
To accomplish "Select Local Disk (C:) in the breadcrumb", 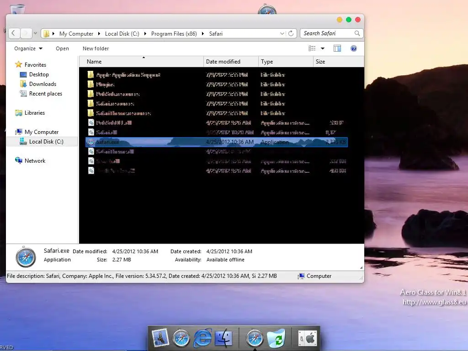I will (122, 34).
